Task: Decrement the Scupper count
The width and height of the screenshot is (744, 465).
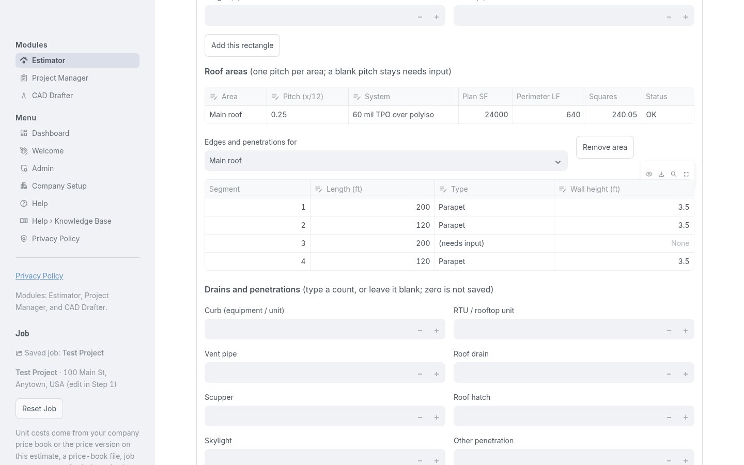Action: point(420,417)
